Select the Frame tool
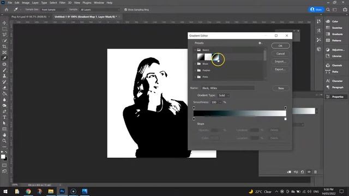Viewport: 349px width, 196px height. pos(4,52)
